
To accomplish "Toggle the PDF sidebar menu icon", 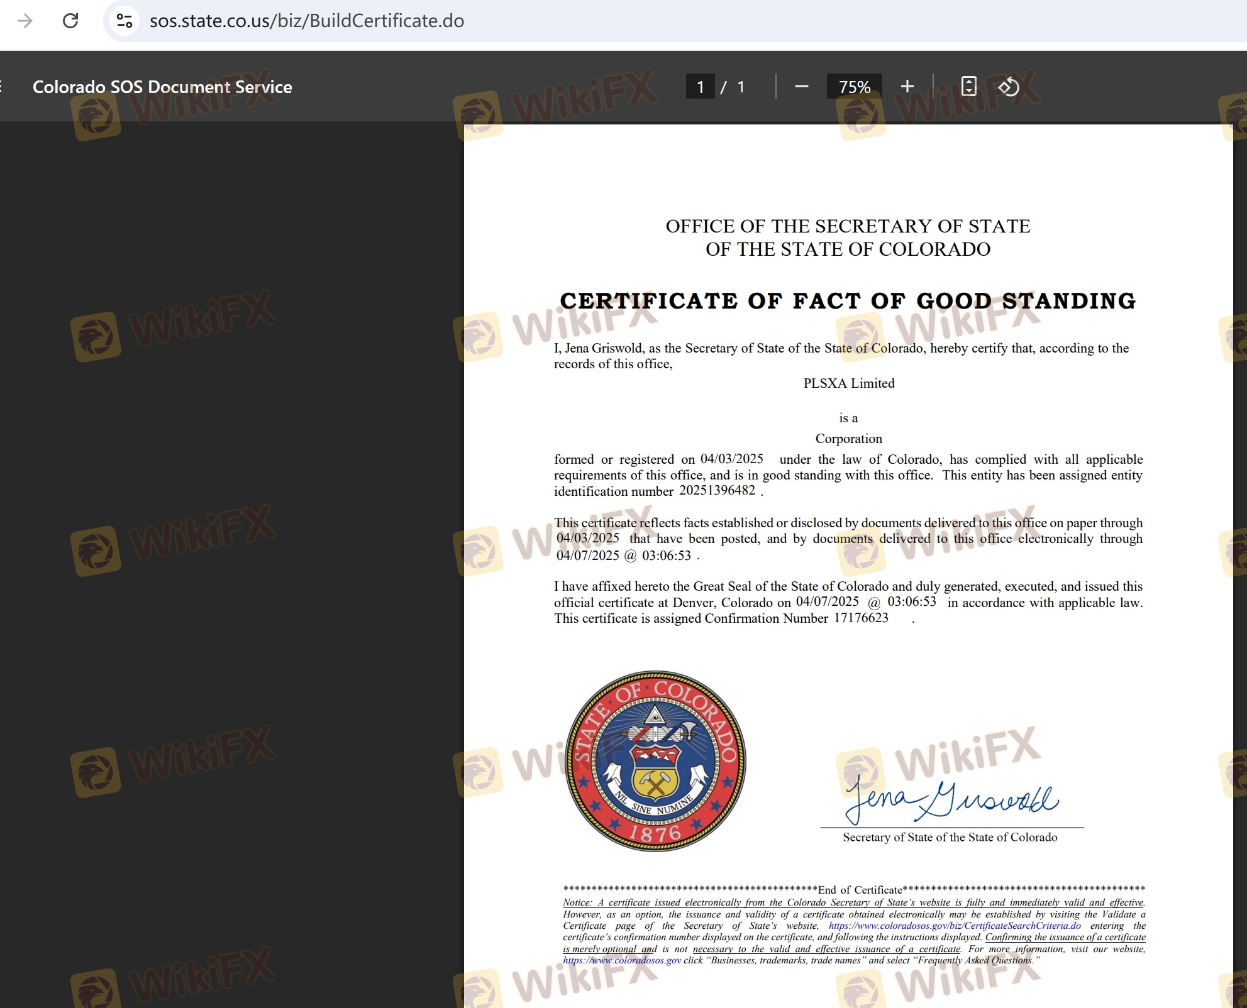I will point(3,87).
